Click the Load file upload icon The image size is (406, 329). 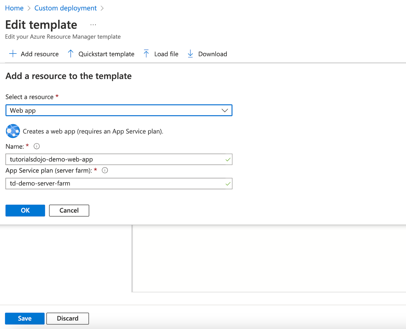coord(146,54)
